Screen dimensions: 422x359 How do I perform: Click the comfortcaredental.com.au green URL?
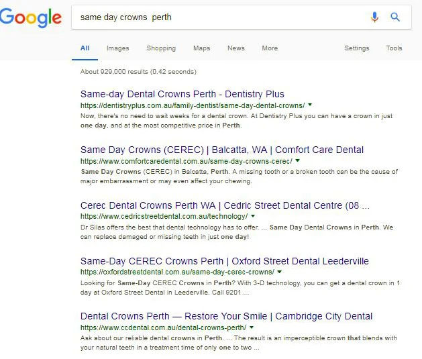[187, 161]
